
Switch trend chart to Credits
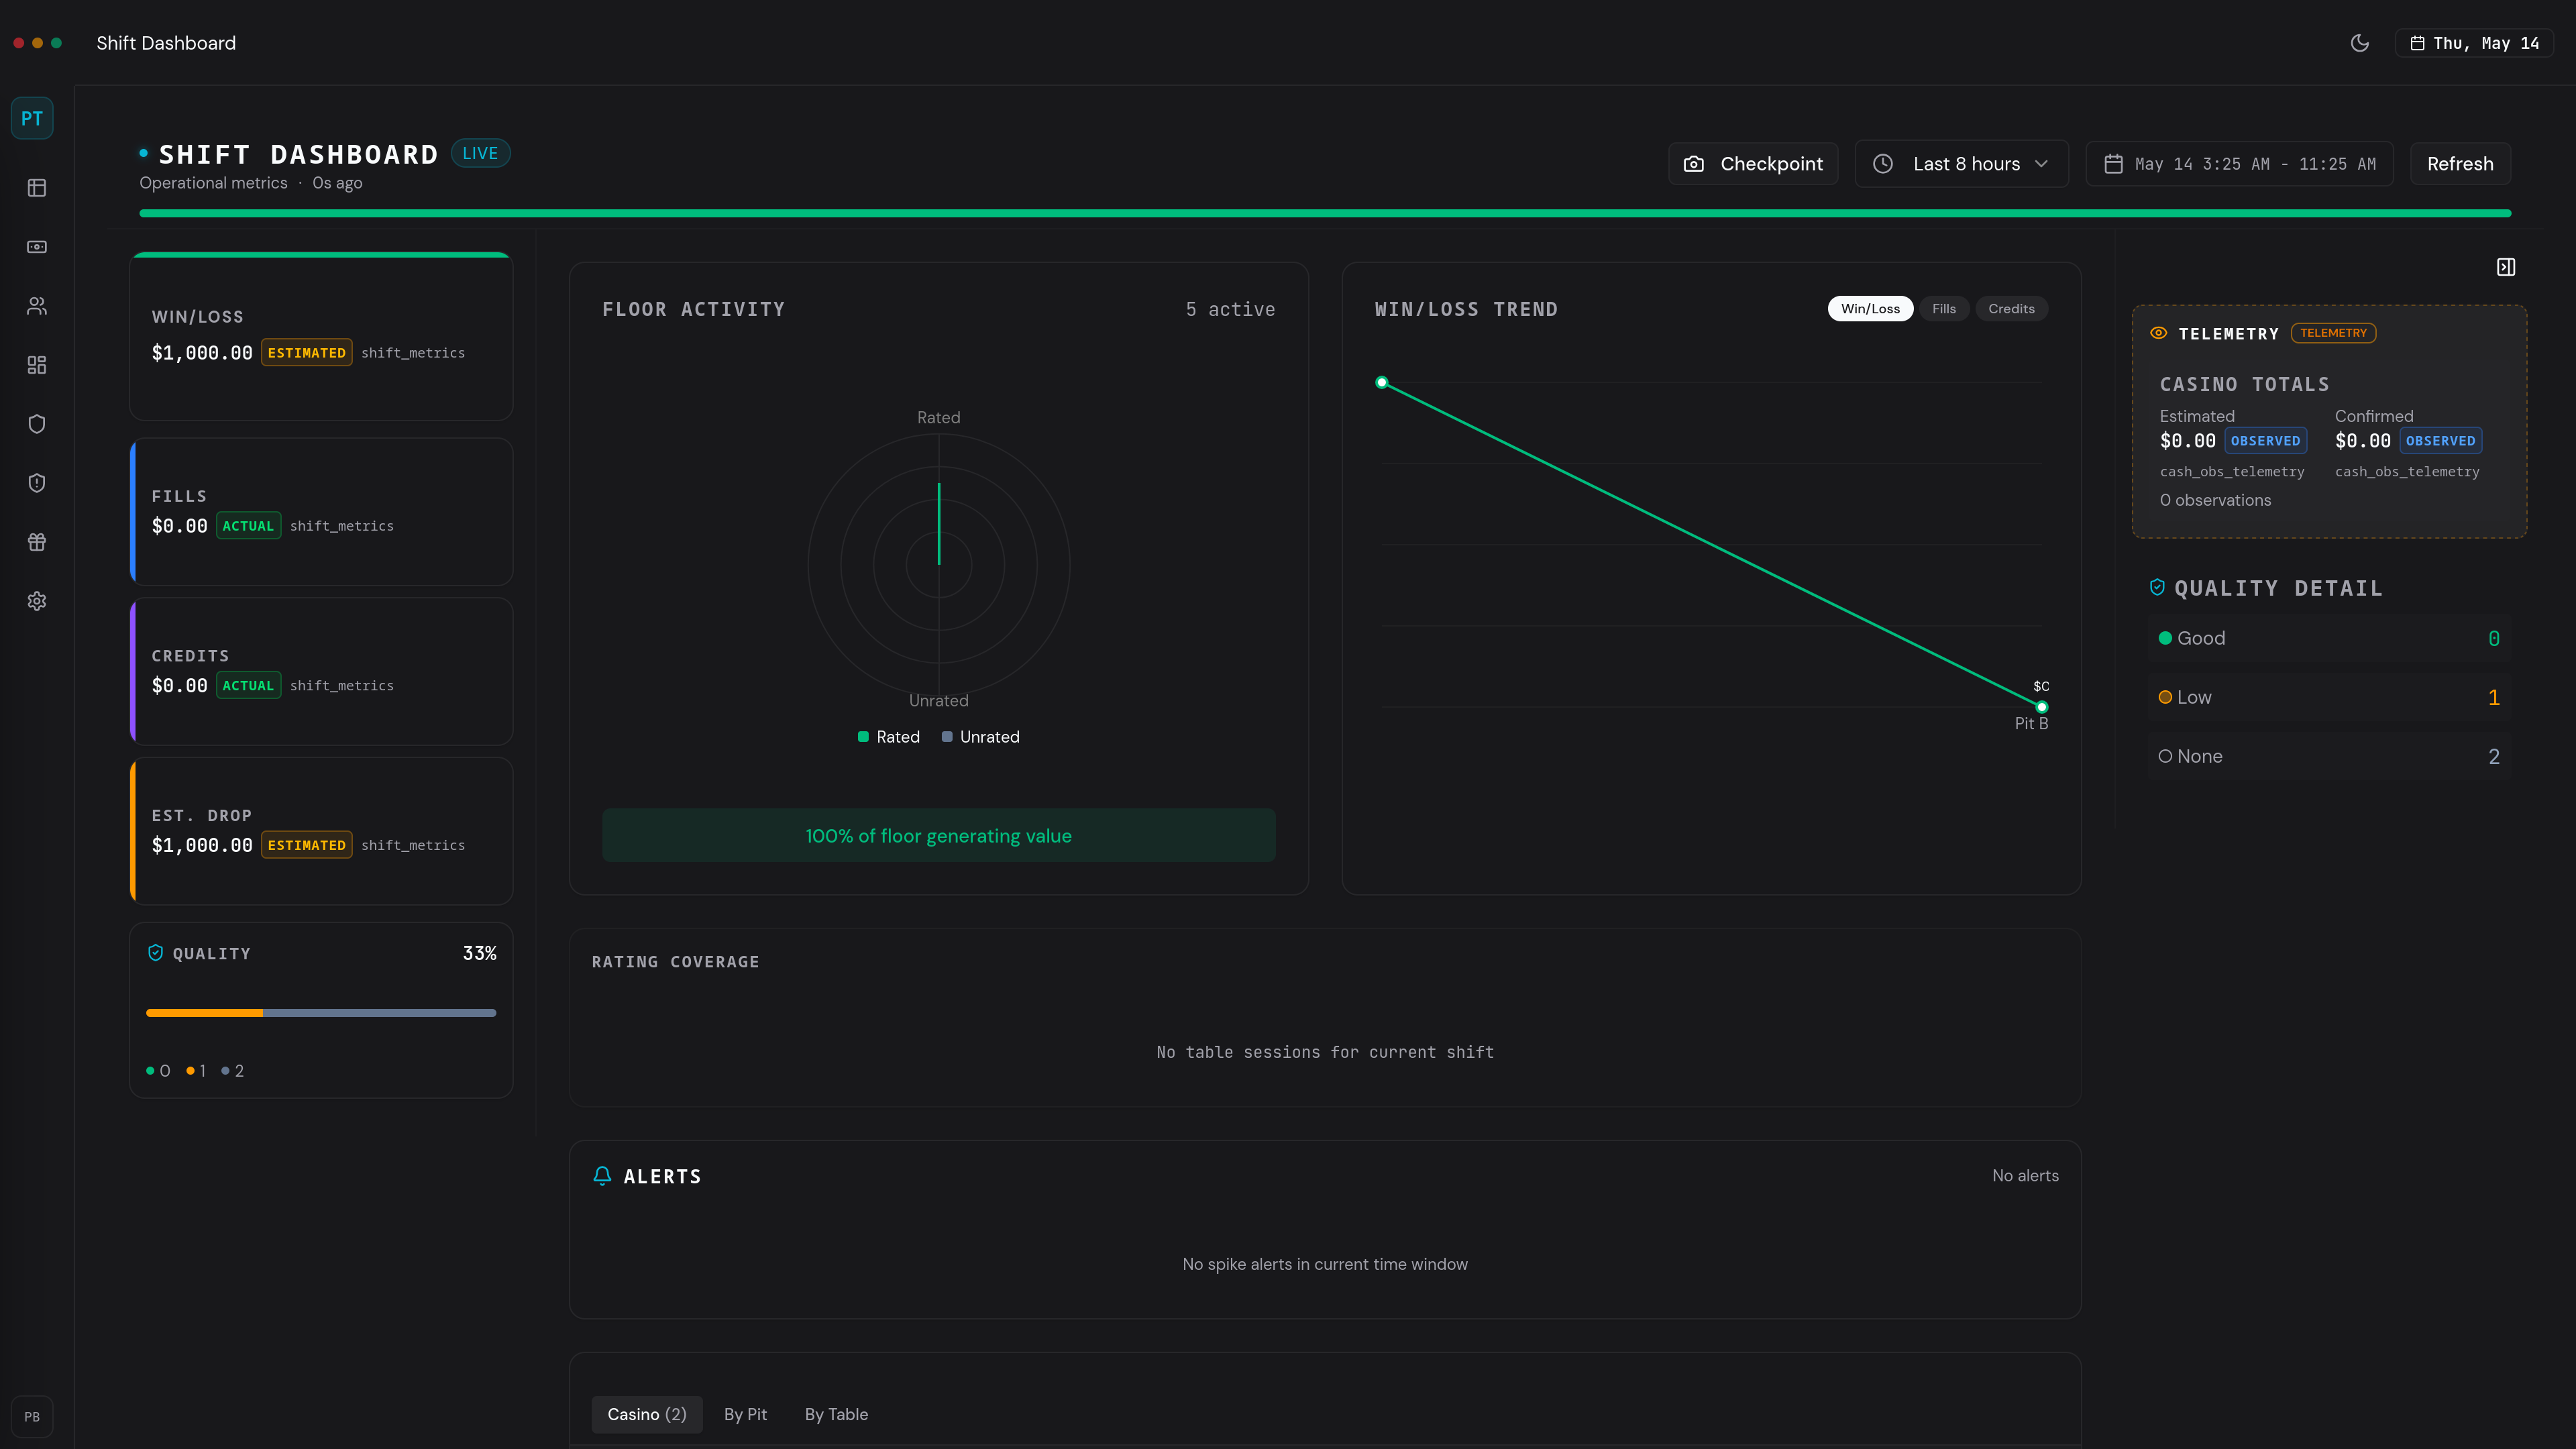2011,309
